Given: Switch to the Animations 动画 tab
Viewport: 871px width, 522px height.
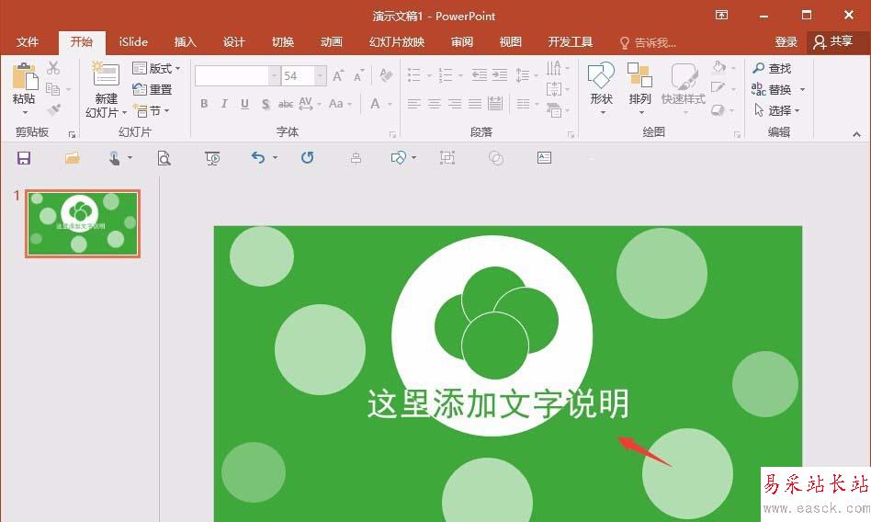Looking at the screenshot, I should [x=332, y=42].
